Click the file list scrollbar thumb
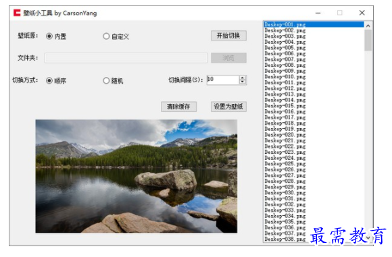The width and height of the screenshot is (392, 257). click(368, 40)
